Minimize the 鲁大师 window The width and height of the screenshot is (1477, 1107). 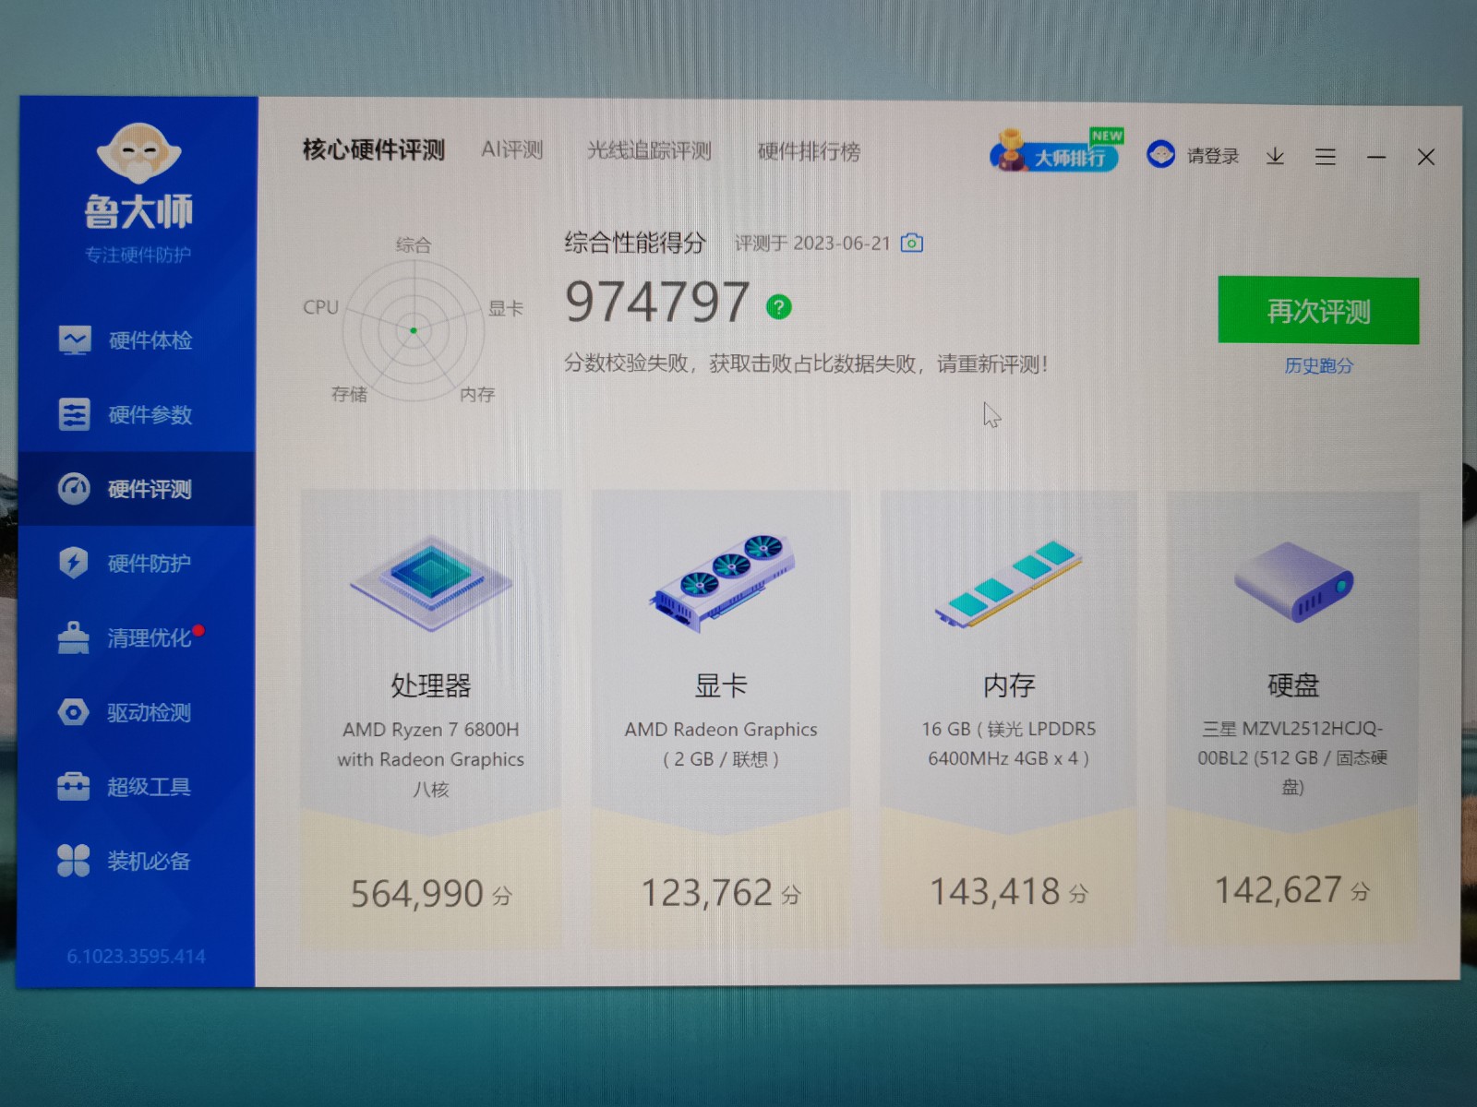click(x=1376, y=157)
